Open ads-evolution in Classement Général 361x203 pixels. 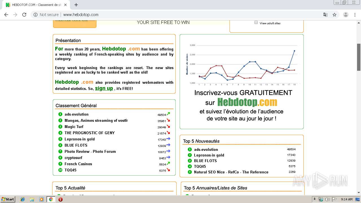[76, 114]
